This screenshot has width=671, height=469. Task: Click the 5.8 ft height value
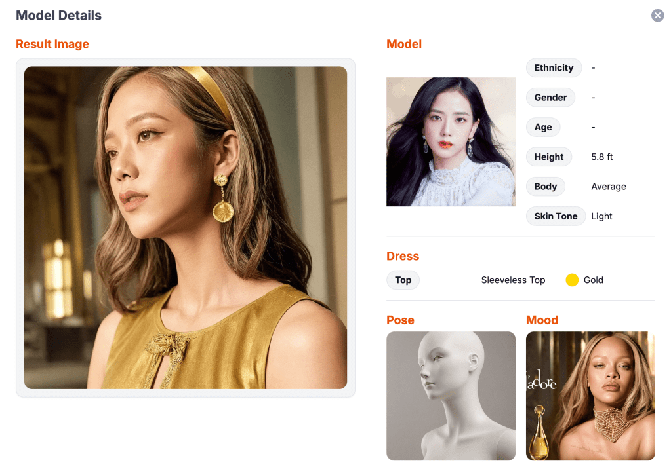pos(602,157)
